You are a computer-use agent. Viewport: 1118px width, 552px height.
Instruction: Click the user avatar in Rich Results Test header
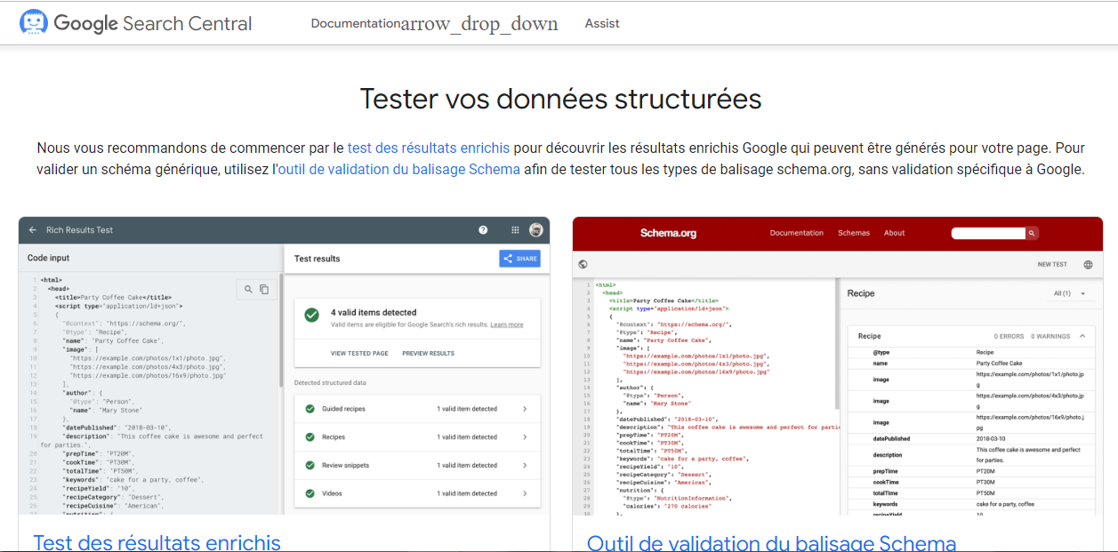536,230
